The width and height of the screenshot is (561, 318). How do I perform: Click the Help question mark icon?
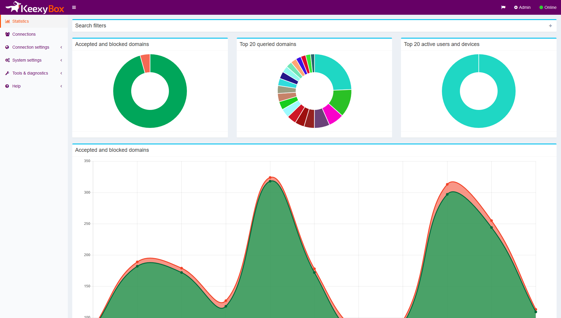click(x=7, y=86)
